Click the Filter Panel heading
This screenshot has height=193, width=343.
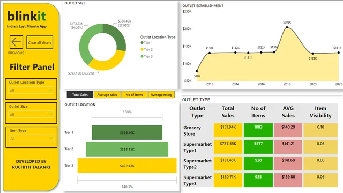(x=32, y=67)
